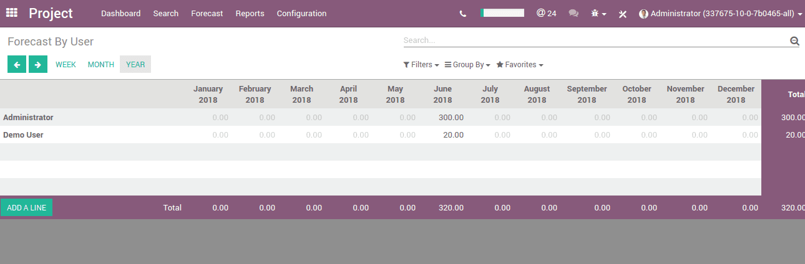805x264 pixels.
Task: Click the Administrator avatar image
Action: [x=643, y=14]
